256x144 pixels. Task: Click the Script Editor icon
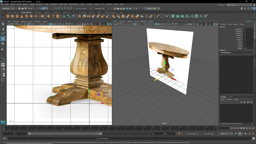pos(254,138)
